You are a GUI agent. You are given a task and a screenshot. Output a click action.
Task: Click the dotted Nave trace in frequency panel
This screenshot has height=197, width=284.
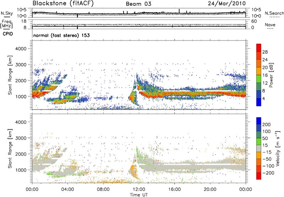(139, 25)
